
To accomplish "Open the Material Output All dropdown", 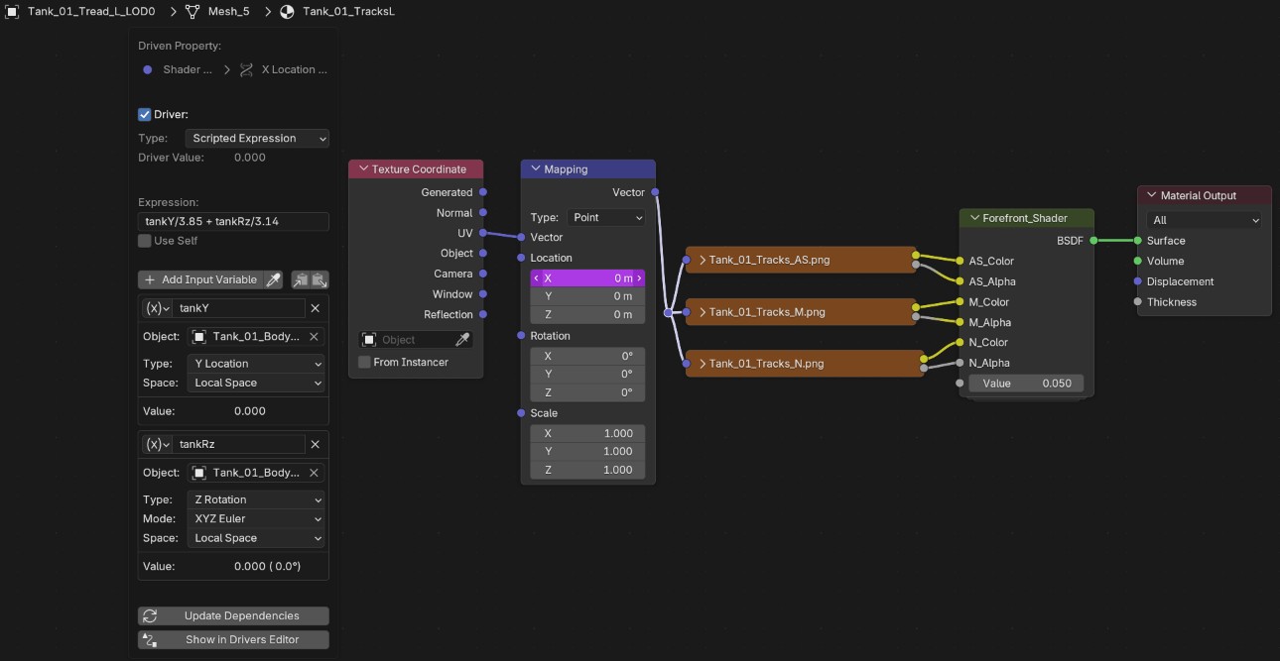I will tap(1204, 220).
